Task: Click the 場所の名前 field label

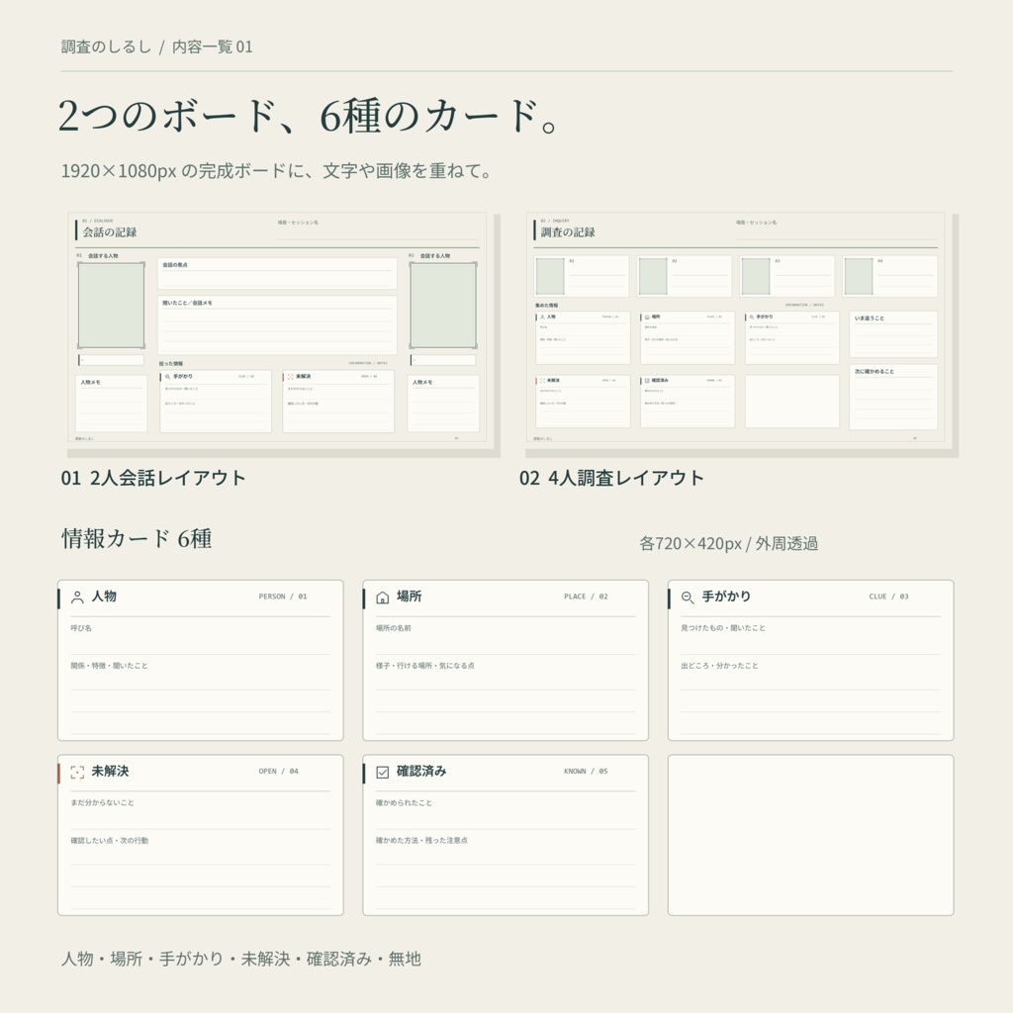Action: [394, 628]
